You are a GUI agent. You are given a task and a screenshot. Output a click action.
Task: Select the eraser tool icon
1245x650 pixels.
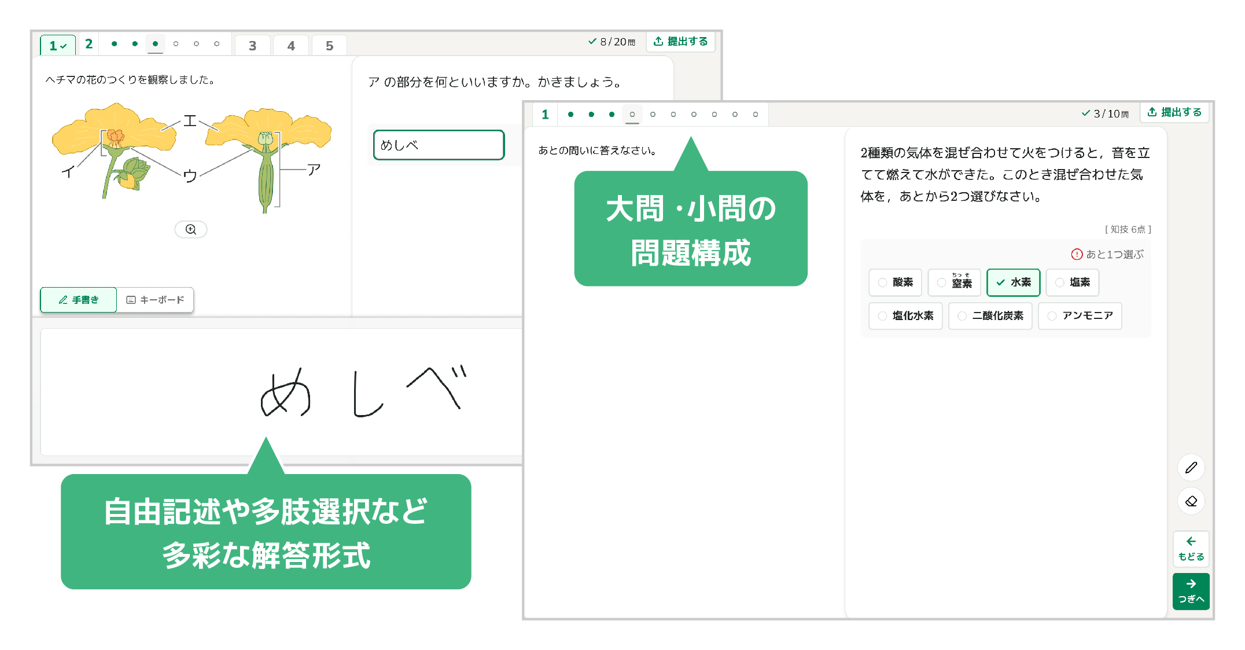tap(1191, 501)
